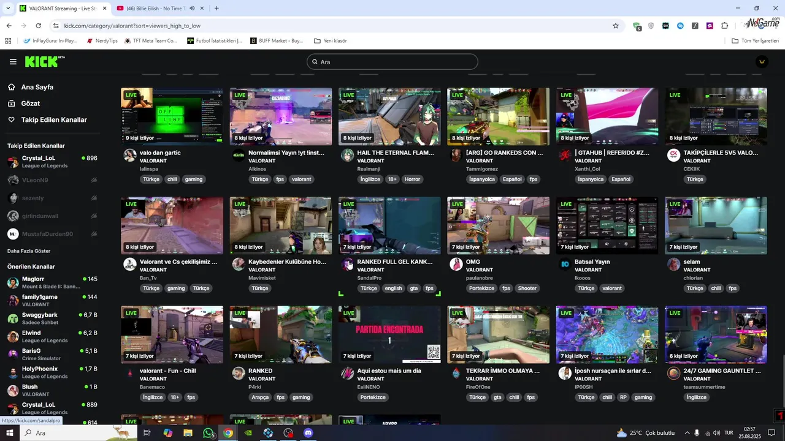Open the Ana Sayfa home link
The width and height of the screenshot is (785, 441).
tap(37, 87)
